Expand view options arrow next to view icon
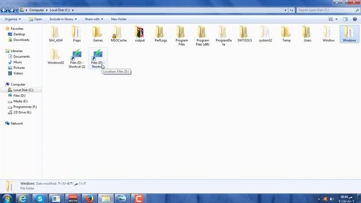Image resolution: width=361 pixels, height=203 pixels. click(x=336, y=19)
